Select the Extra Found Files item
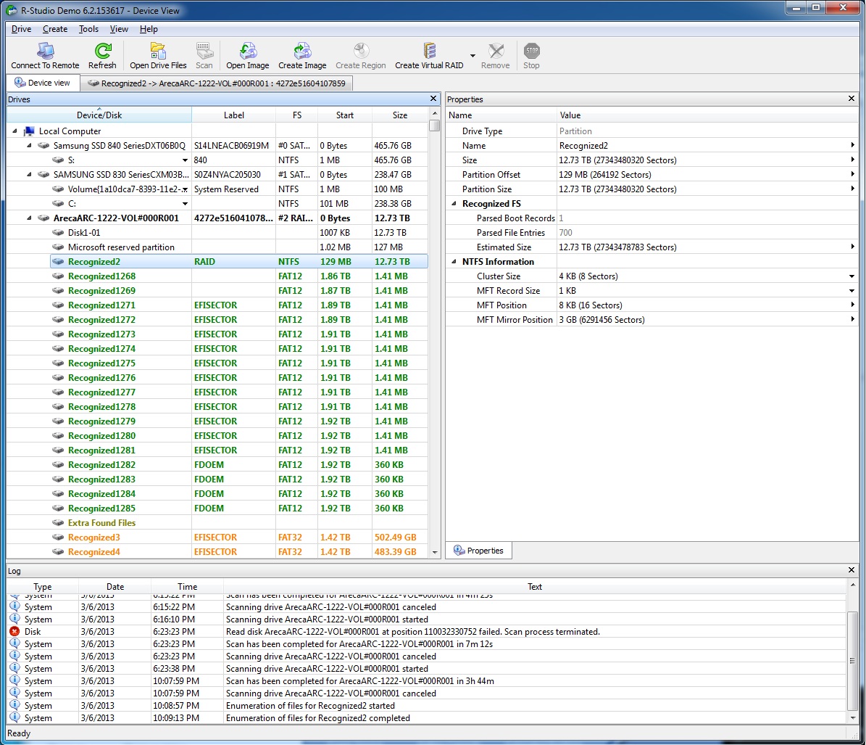 (x=238, y=523)
